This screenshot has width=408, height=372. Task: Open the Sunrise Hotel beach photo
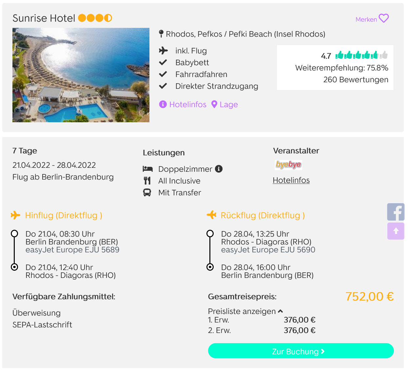(81, 75)
